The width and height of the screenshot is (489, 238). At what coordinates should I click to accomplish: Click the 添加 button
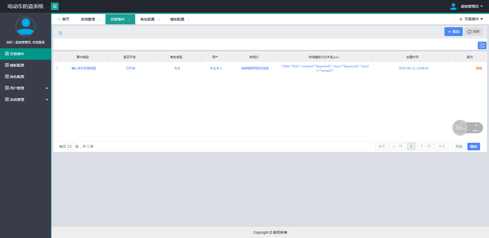454,32
